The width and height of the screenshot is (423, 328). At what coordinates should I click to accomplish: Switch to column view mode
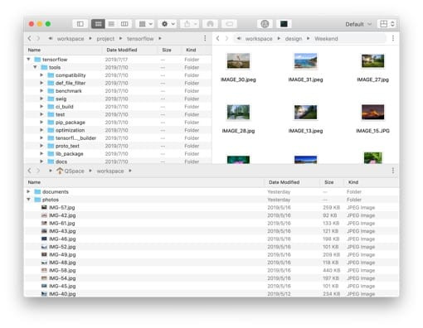coord(124,24)
